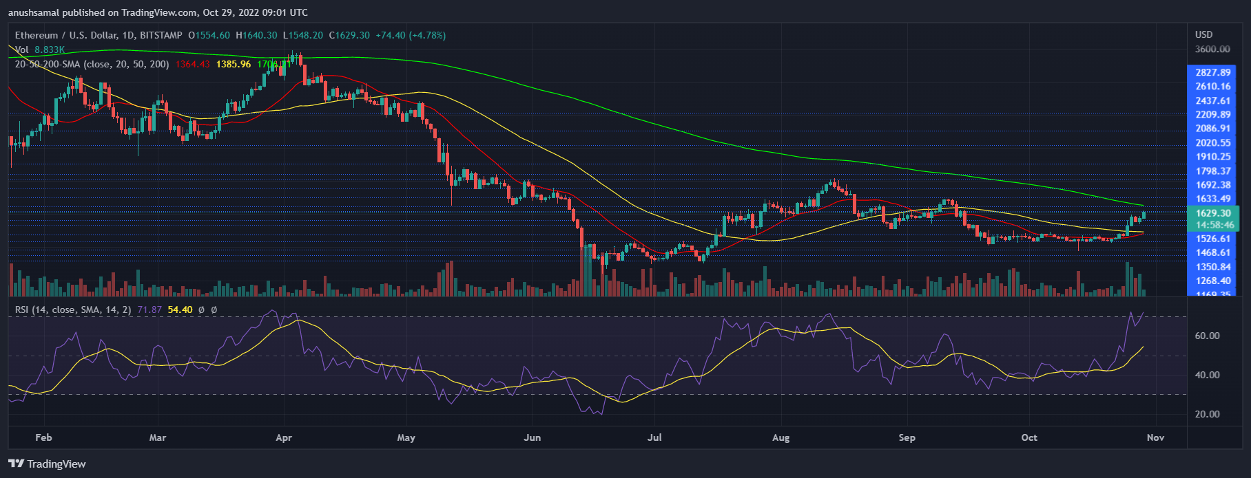Click the Sep label on the time axis
This screenshot has width=1251, height=478.
(x=907, y=437)
